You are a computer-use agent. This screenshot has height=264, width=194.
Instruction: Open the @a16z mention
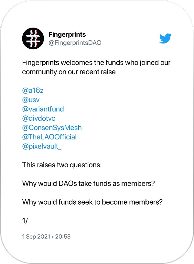33,90
